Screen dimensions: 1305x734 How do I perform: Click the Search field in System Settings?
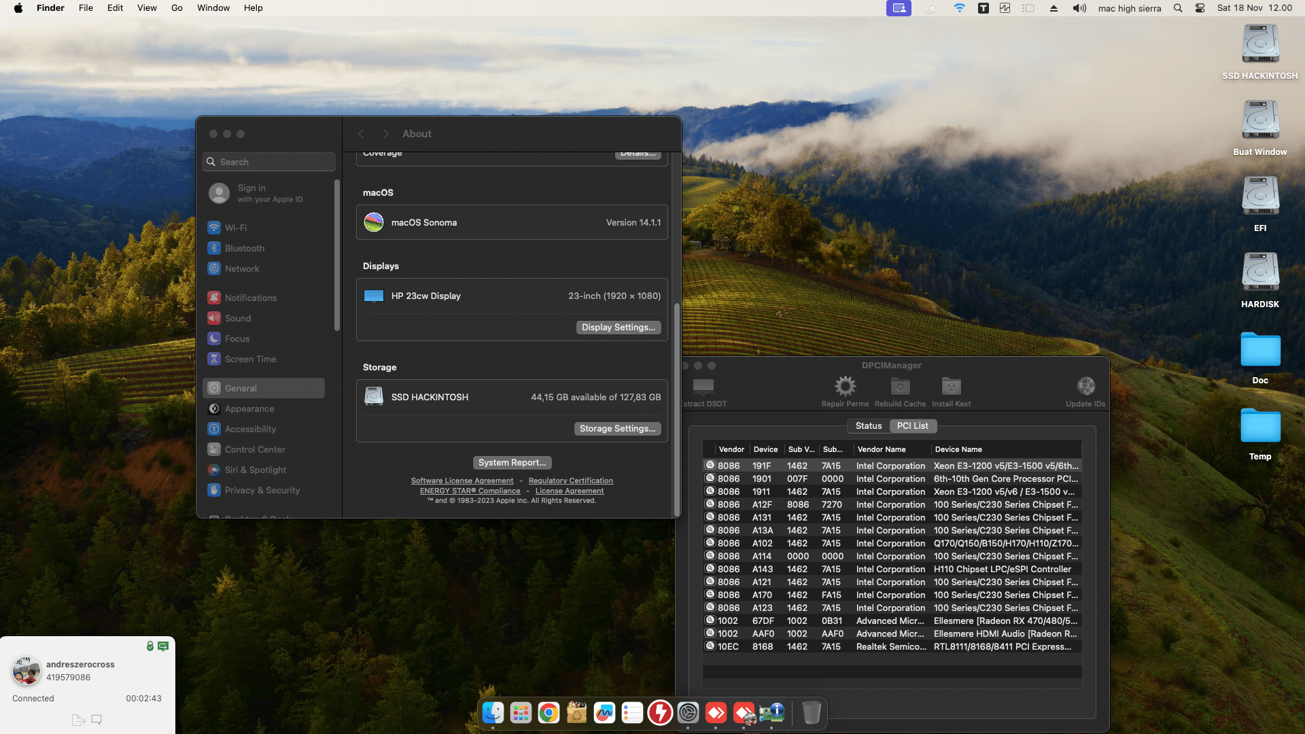[269, 162]
